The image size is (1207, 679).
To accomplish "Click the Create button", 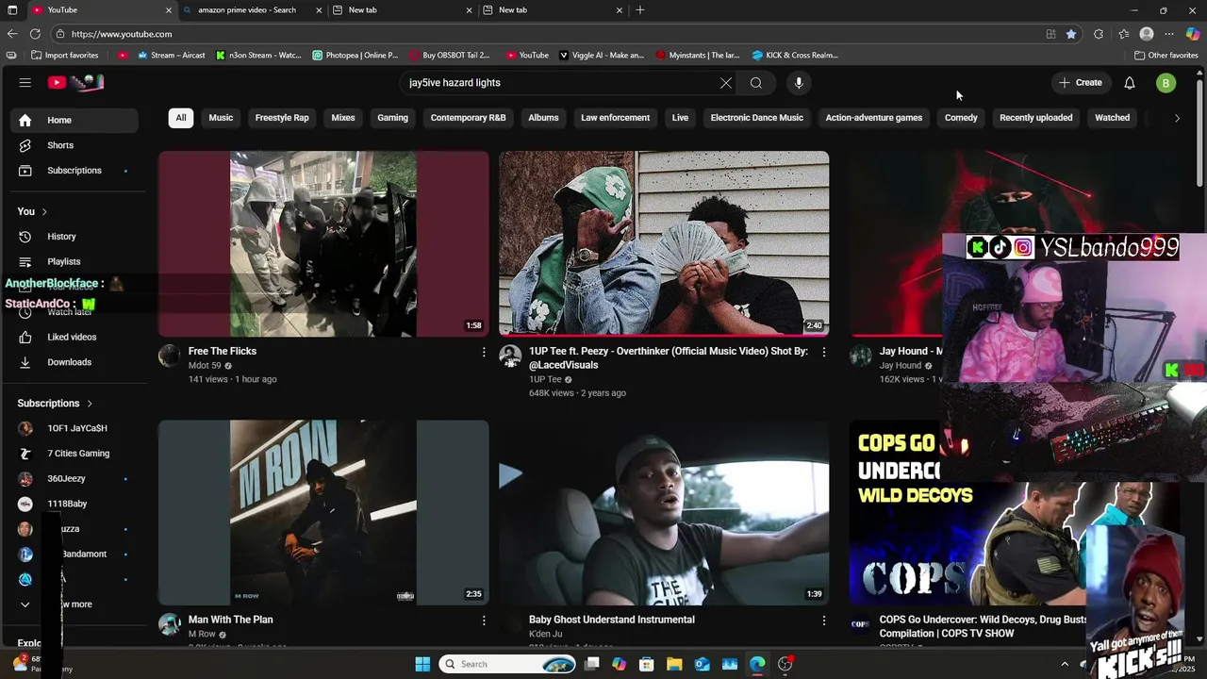I will pyautogui.click(x=1080, y=83).
